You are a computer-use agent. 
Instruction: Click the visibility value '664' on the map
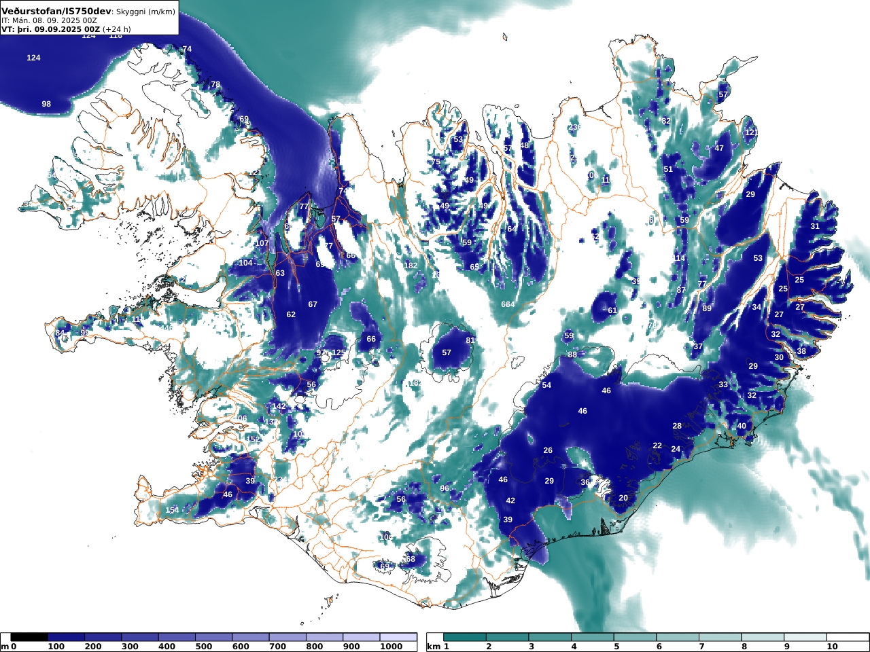pos(508,304)
